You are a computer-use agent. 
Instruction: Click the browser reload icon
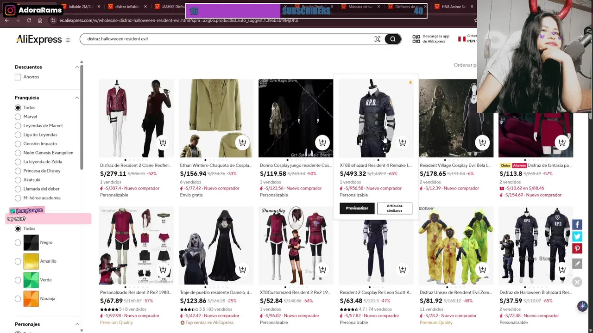(29, 20)
